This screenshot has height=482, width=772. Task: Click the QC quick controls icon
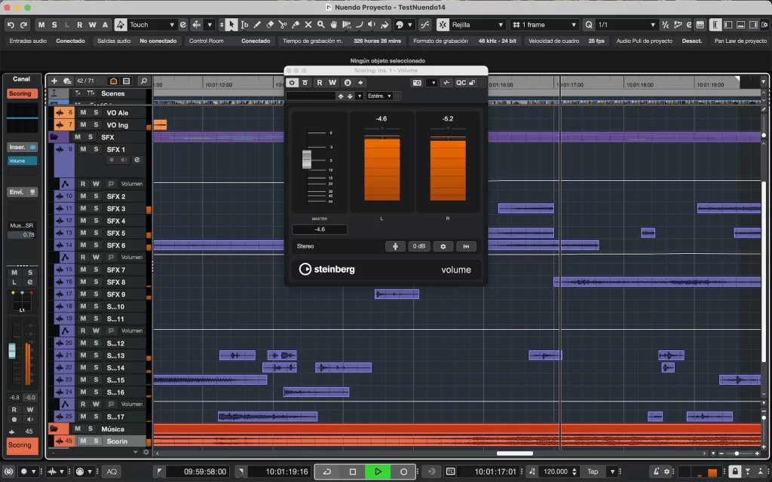[460, 83]
